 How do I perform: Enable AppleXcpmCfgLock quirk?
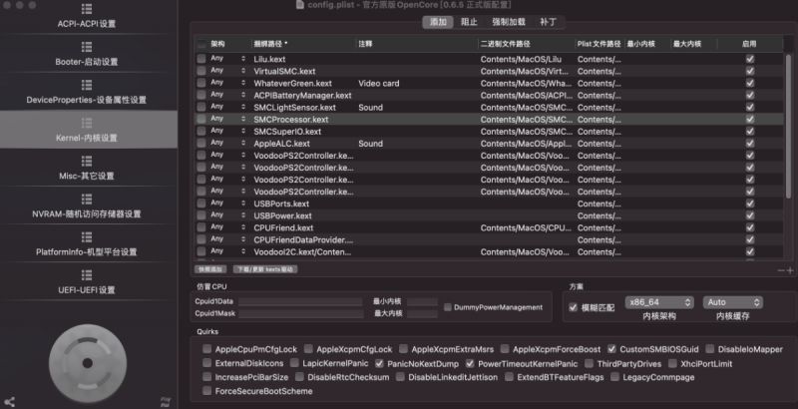click(x=308, y=349)
